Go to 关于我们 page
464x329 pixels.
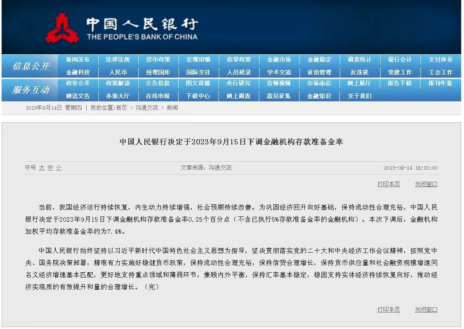[x=360, y=96]
